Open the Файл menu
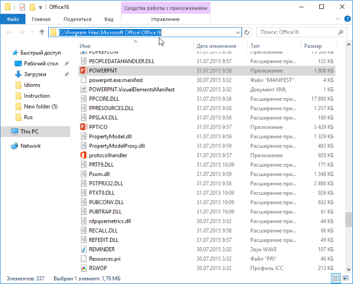The width and height of the screenshot is (353, 284). 13,19
